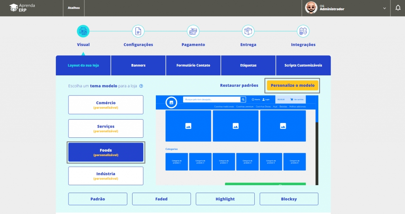Select the Comércio theme model
The width and height of the screenshot is (405, 214).
coord(106,105)
